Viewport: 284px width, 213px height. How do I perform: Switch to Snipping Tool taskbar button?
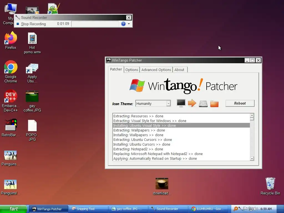point(88,209)
